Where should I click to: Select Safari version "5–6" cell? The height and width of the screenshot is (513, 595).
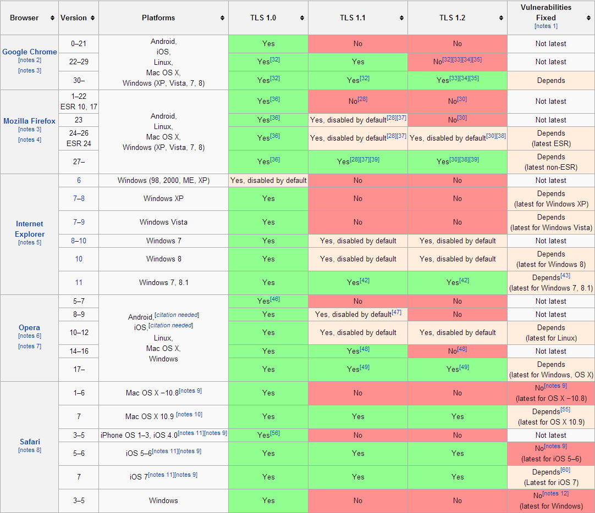point(79,453)
